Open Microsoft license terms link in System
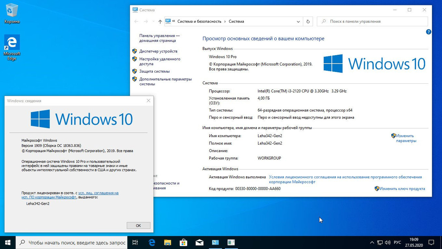This screenshot has width=442, height=249. [x=345, y=179]
